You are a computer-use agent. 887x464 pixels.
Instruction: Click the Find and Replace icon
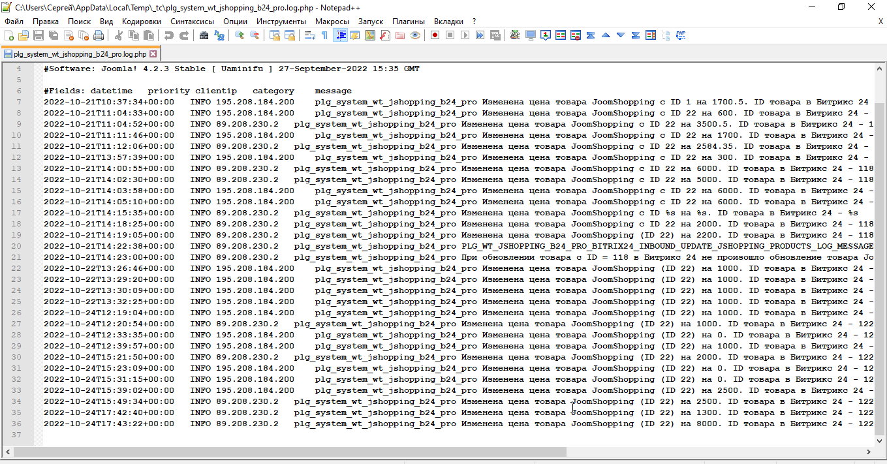[219, 35]
